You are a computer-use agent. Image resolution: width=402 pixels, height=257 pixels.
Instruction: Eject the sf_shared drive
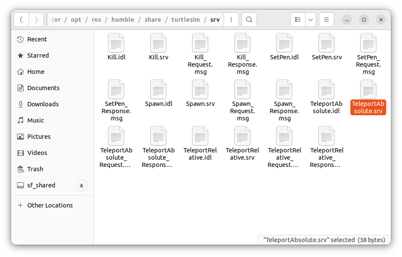tap(82, 185)
